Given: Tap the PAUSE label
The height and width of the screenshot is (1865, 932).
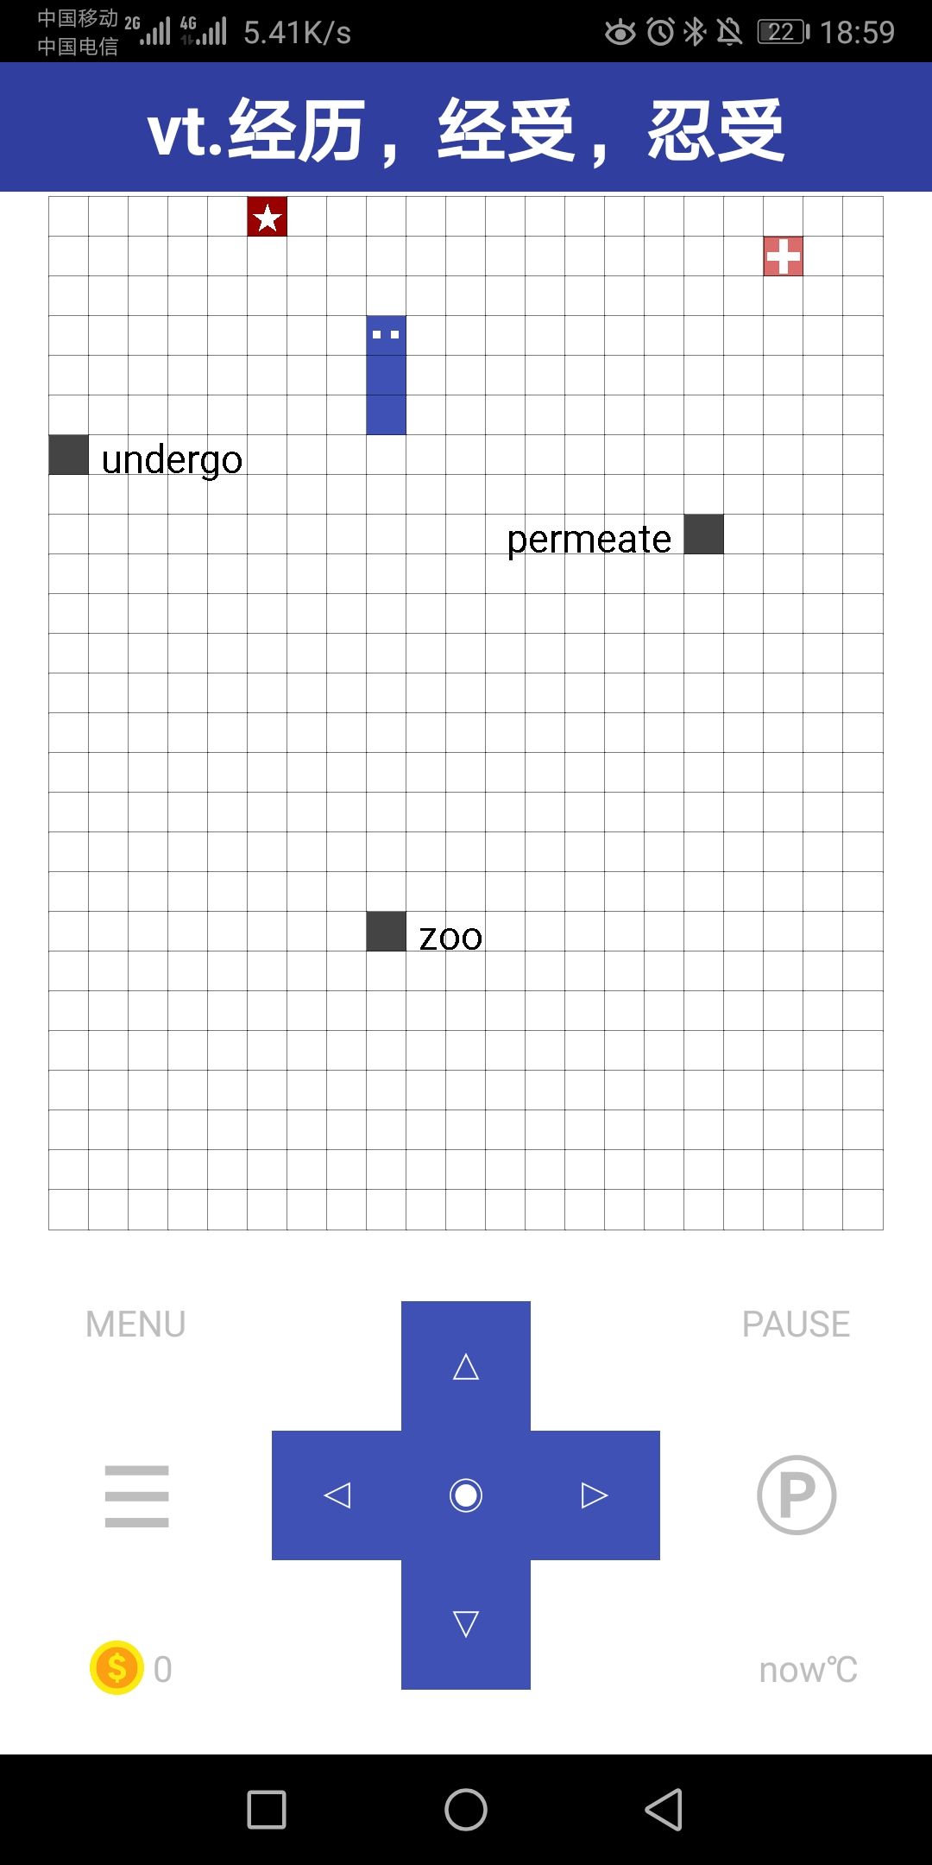Looking at the screenshot, I should [x=796, y=1324].
